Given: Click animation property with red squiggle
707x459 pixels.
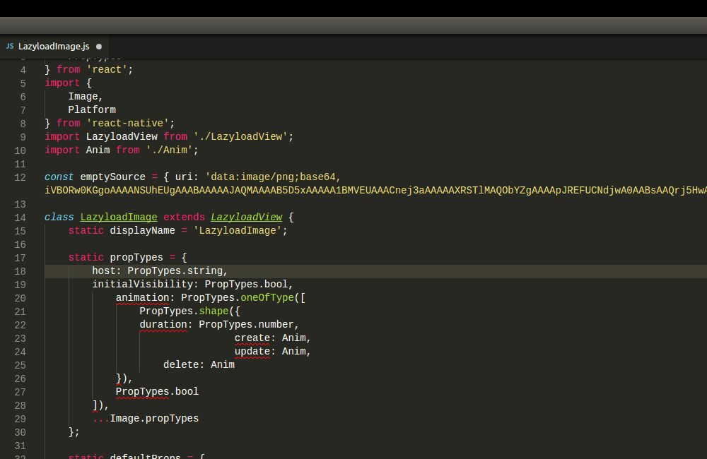Looking at the screenshot, I should click(x=143, y=298).
